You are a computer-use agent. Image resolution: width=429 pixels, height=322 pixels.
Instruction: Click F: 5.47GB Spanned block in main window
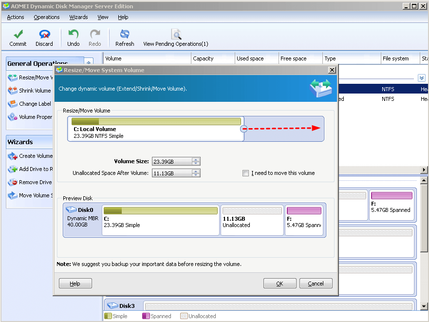click(392, 206)
